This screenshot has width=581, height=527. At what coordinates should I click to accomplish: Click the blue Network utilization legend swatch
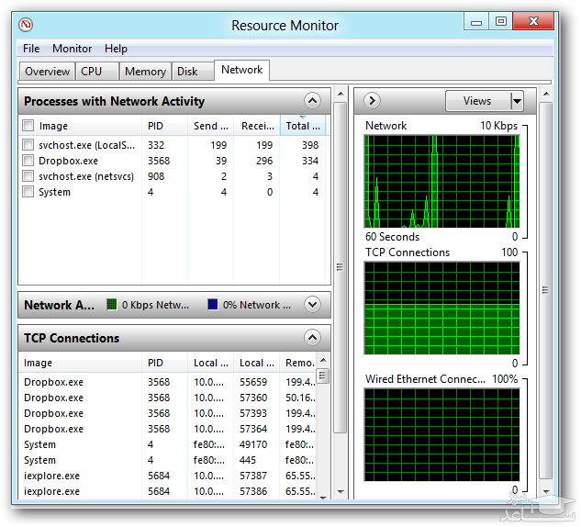click(x=213, y=304)
